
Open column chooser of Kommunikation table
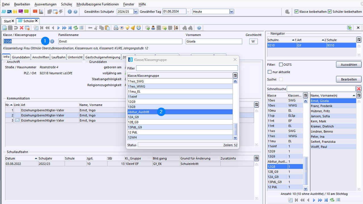[x=256, y=105]
